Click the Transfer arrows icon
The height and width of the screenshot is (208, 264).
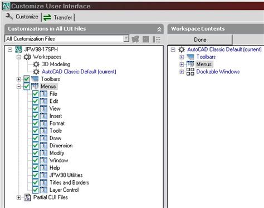point(47,18)
